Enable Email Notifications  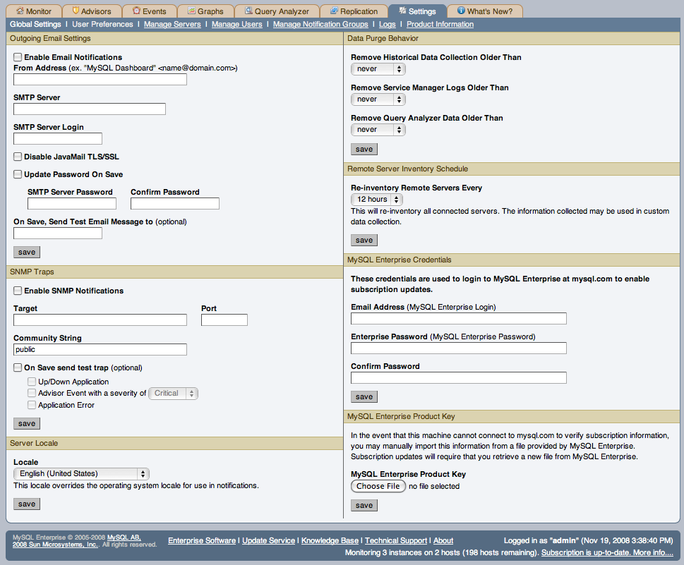point(17,57)
